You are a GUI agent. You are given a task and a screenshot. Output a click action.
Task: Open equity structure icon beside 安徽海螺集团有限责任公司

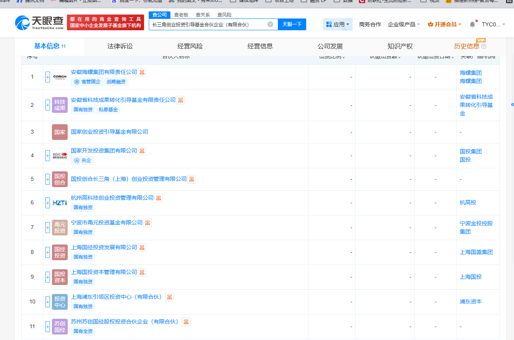[x=142, y=72]
